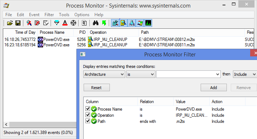
Task: Open the File menu
Action: click(9, 15)
